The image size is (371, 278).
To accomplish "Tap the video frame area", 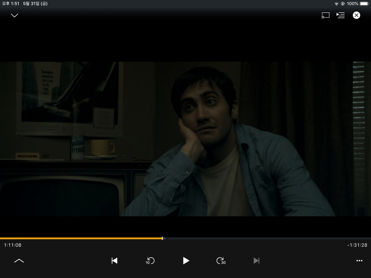I will (x=185, y=139).
